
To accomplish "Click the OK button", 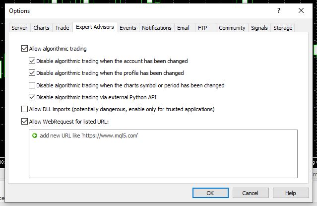I will click(x=210, y=193).
